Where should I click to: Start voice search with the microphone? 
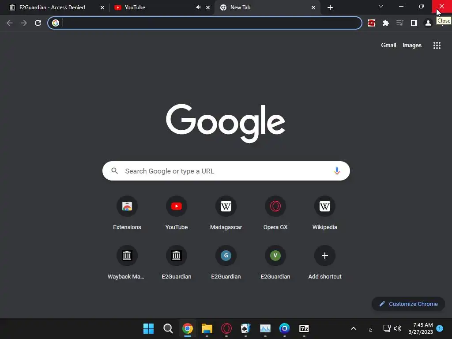click(x=337, y=171)
